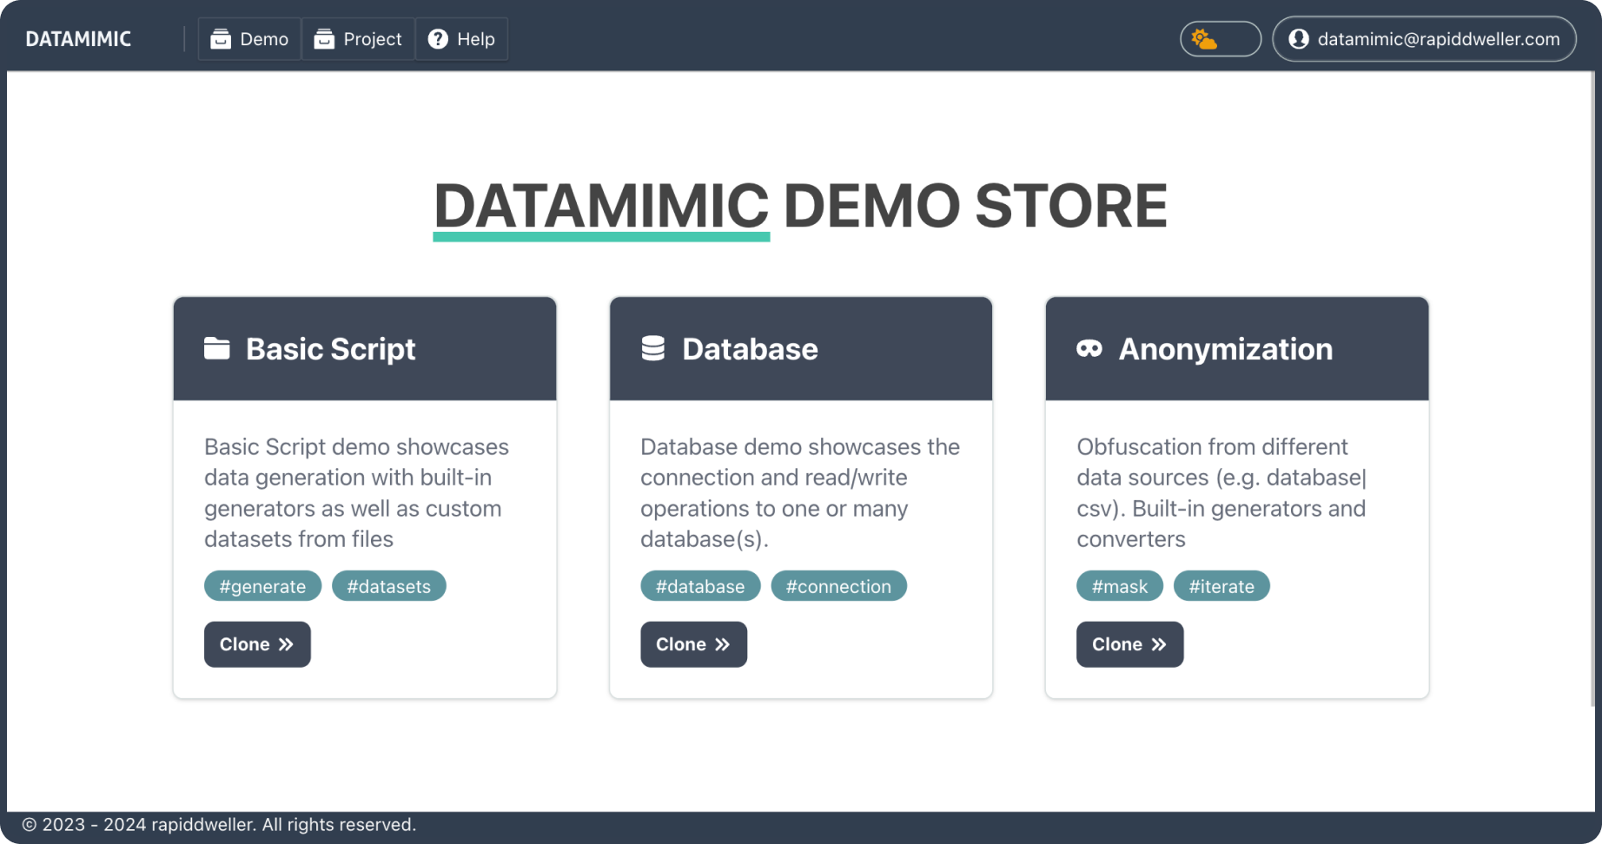Click the DATAMIMIC logo text
This screenshot has width=1602, height=844.
point(77,38)
